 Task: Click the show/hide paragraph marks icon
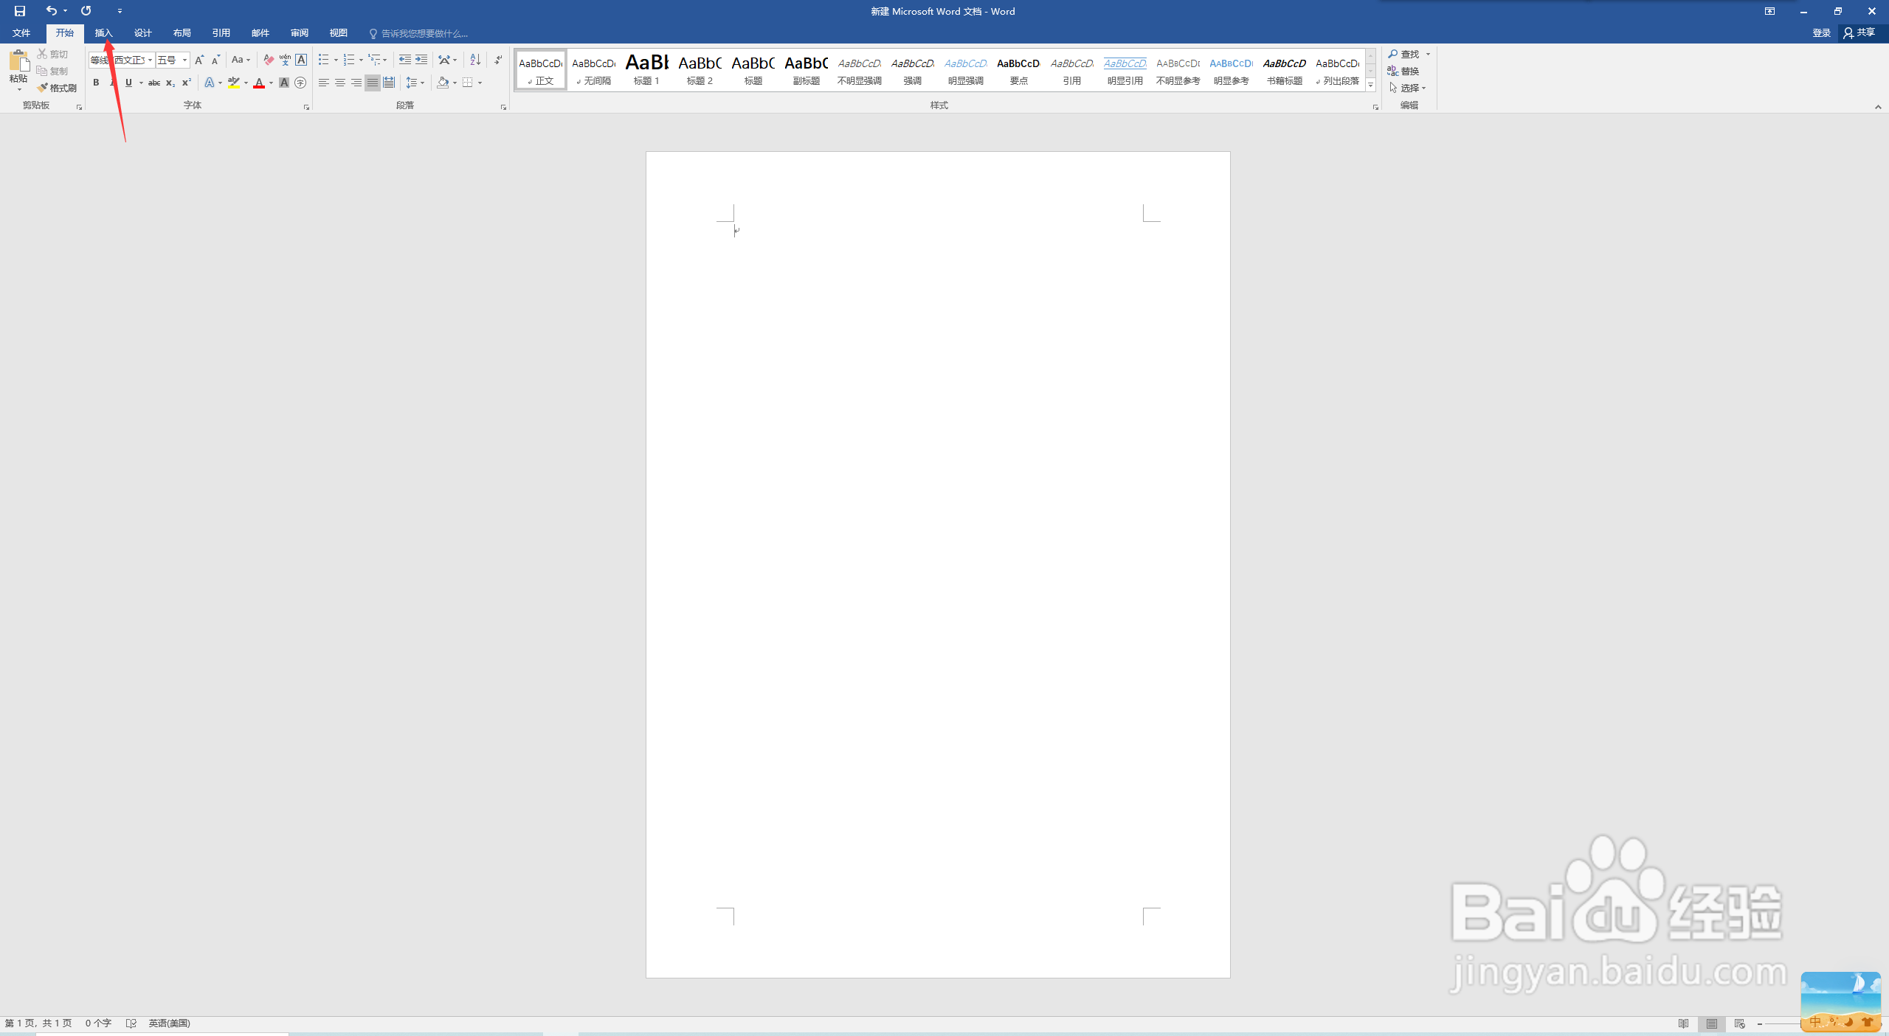pos(498,60)
